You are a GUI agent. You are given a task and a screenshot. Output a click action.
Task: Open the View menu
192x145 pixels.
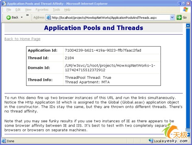click(x=28, y=10)
